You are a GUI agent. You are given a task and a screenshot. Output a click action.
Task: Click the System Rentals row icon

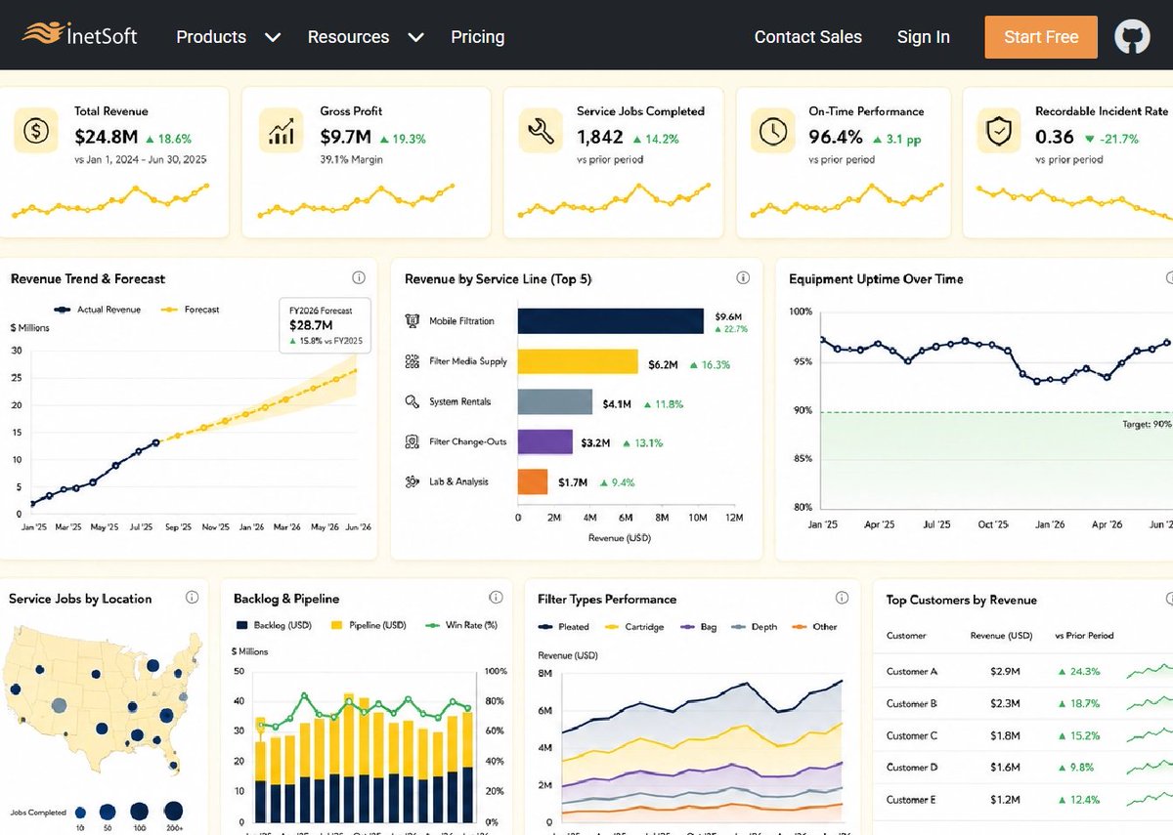click(412, 401)
